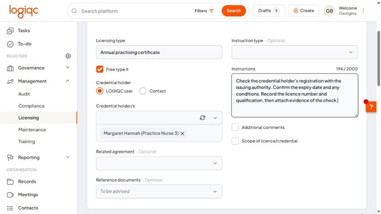381x214 pixels.
Task: Open the Records section
Action: tap(27, 182)
